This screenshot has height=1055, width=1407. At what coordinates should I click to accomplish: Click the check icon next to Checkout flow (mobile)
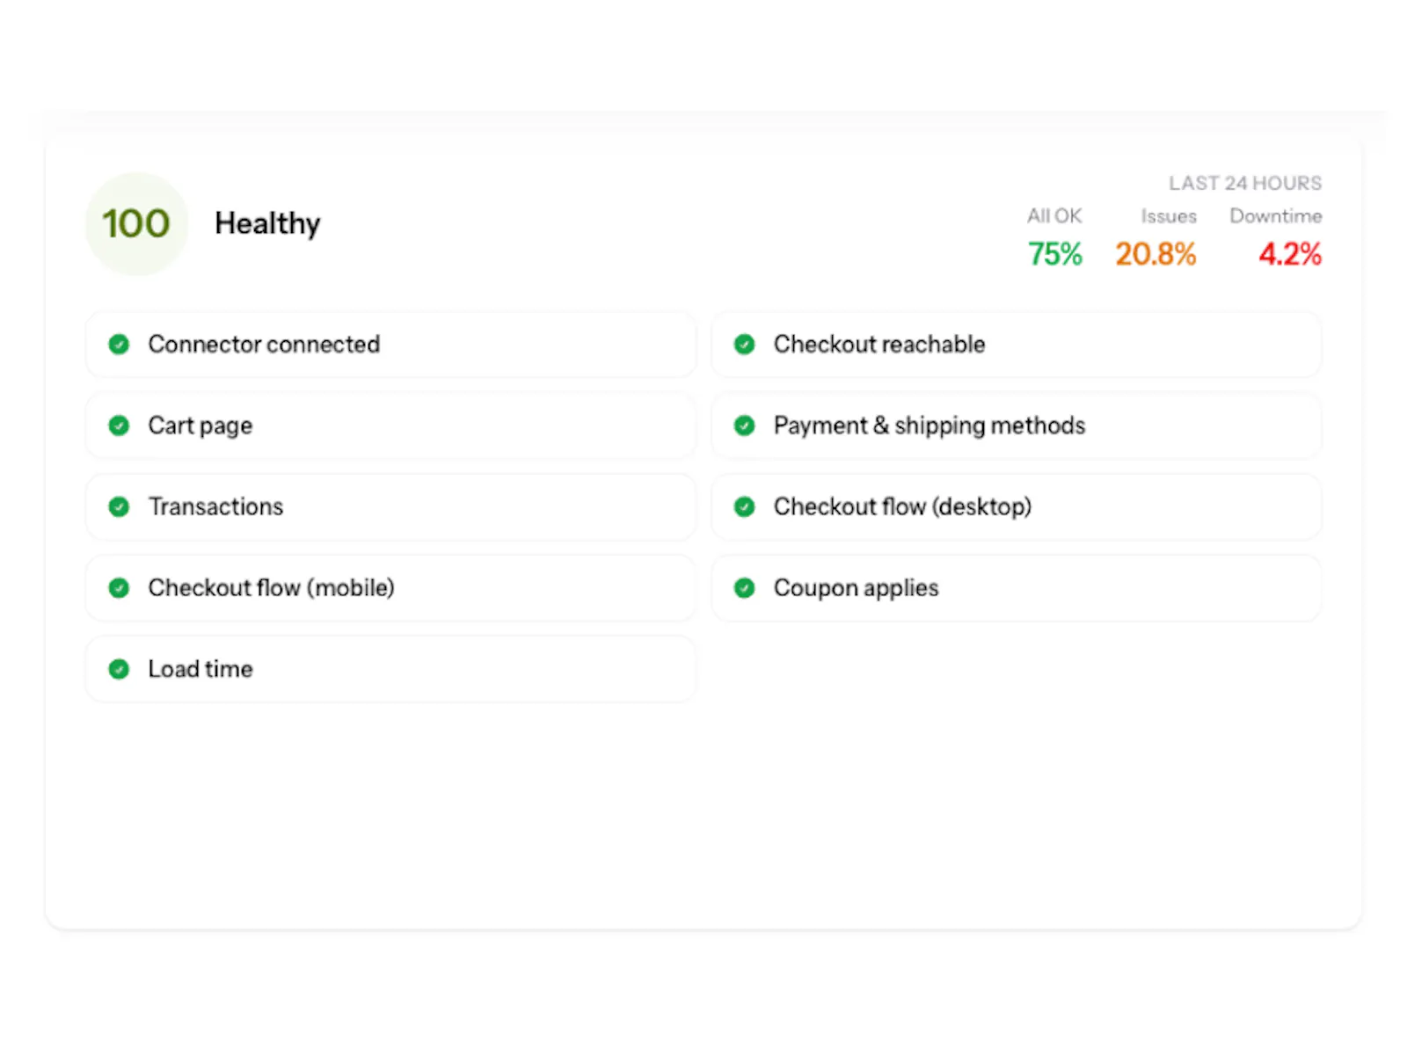119,588
